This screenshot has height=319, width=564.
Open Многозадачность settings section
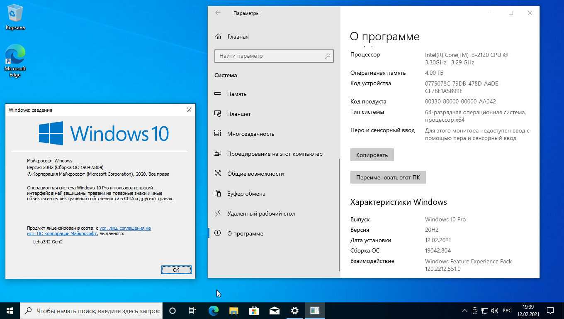coord(274,134)
